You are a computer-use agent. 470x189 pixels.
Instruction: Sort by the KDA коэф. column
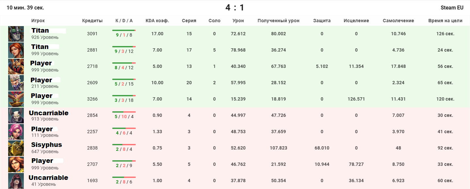click(157, 21)
